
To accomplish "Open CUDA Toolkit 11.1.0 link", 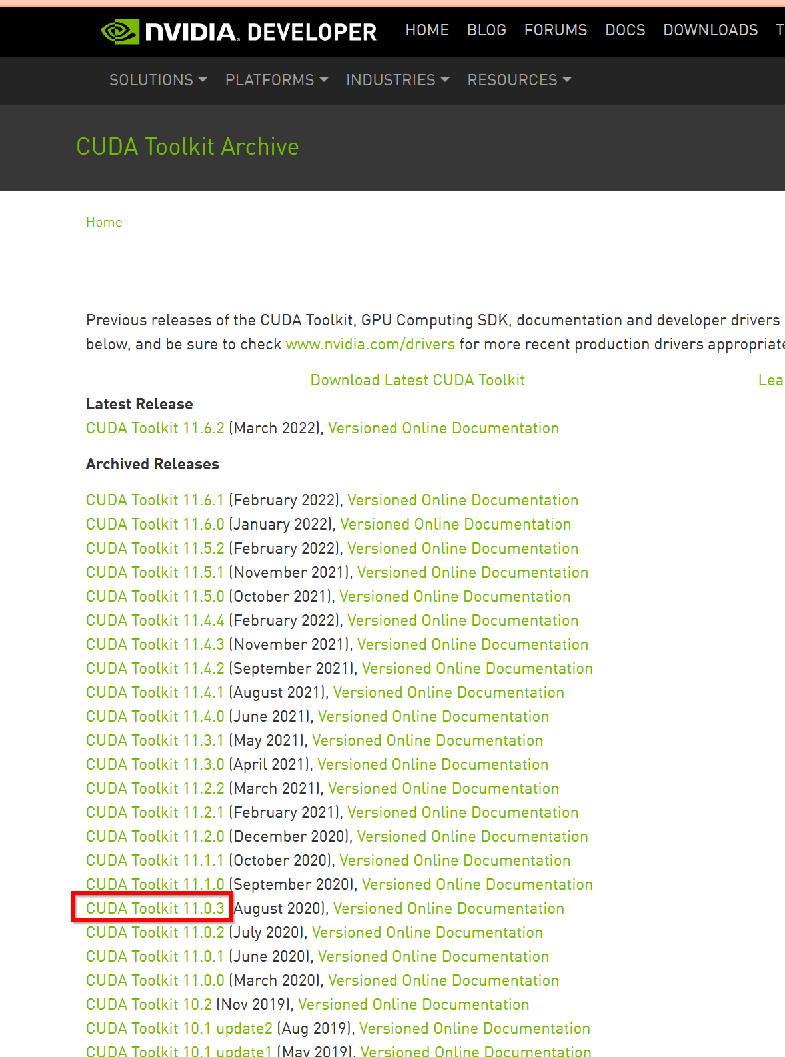I will point(155,884).
